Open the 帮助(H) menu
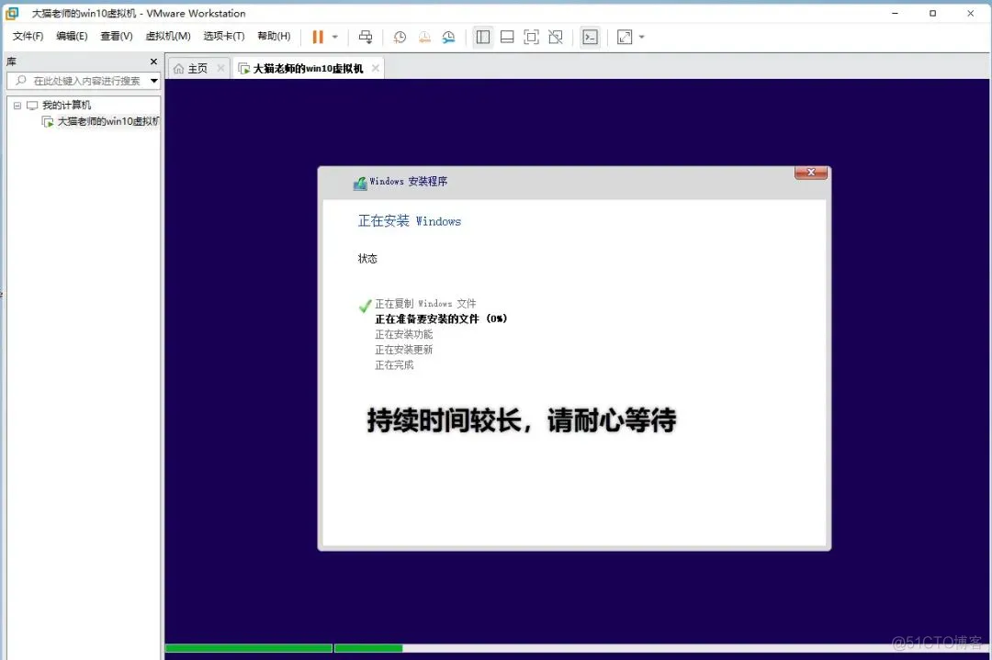 coord(274,36)
